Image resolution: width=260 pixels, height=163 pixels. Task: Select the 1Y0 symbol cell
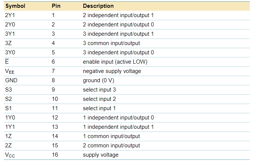tap(10, 118)
